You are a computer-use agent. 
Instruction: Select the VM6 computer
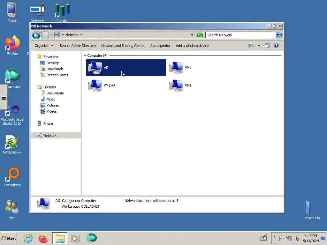click(x=180, y=85)
